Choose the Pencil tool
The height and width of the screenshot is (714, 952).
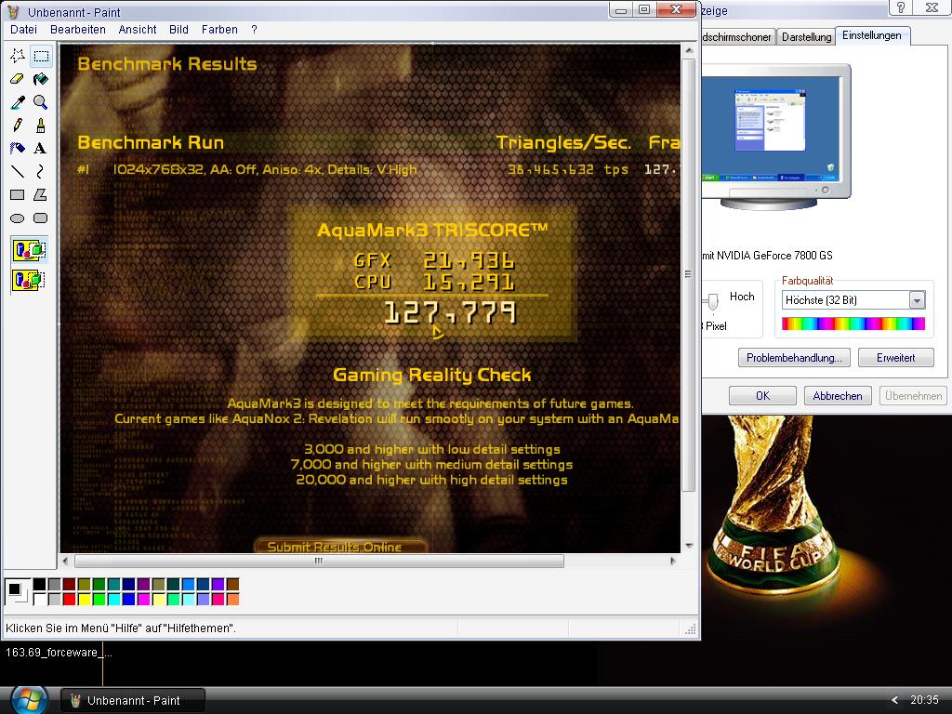[x=18, y=126]
